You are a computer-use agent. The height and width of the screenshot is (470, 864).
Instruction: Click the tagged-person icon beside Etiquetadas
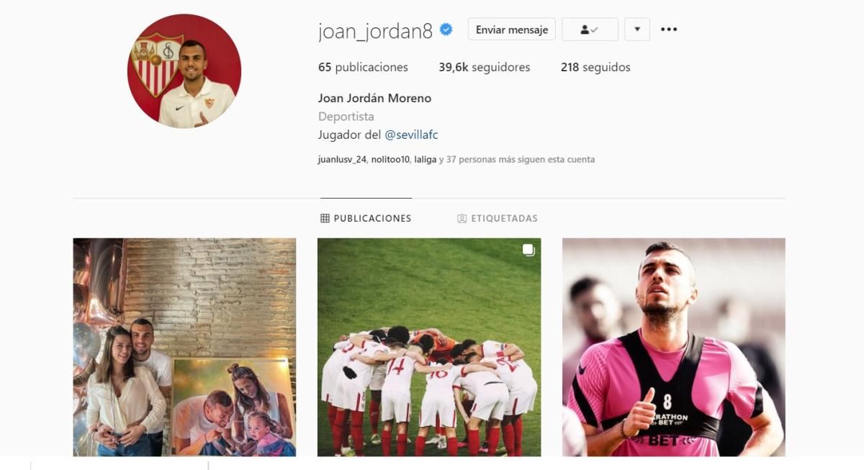(x=462, y=218)
